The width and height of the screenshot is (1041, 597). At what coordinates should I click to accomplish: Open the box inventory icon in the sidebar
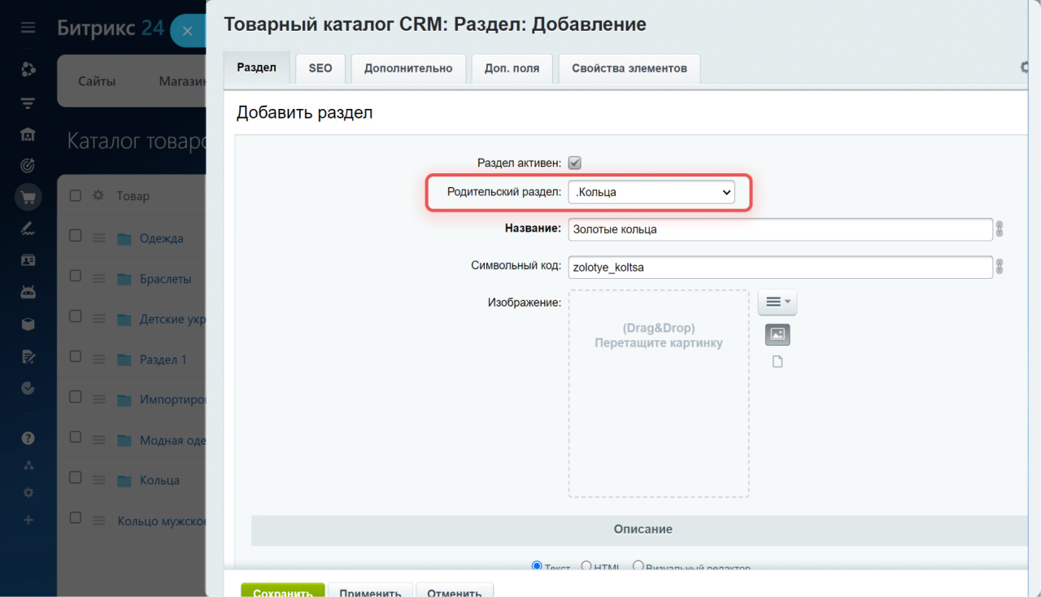tap(28, 324)
